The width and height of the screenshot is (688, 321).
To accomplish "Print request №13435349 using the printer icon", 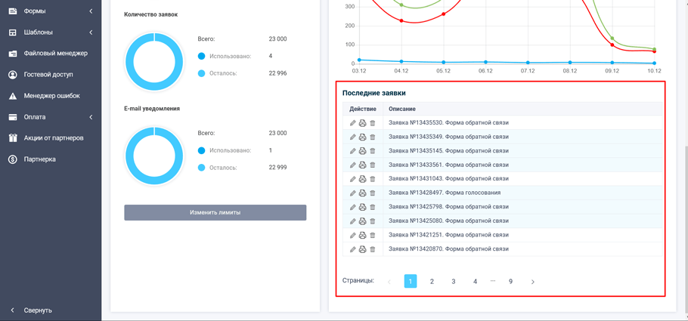I will click(x=362, y=137).
